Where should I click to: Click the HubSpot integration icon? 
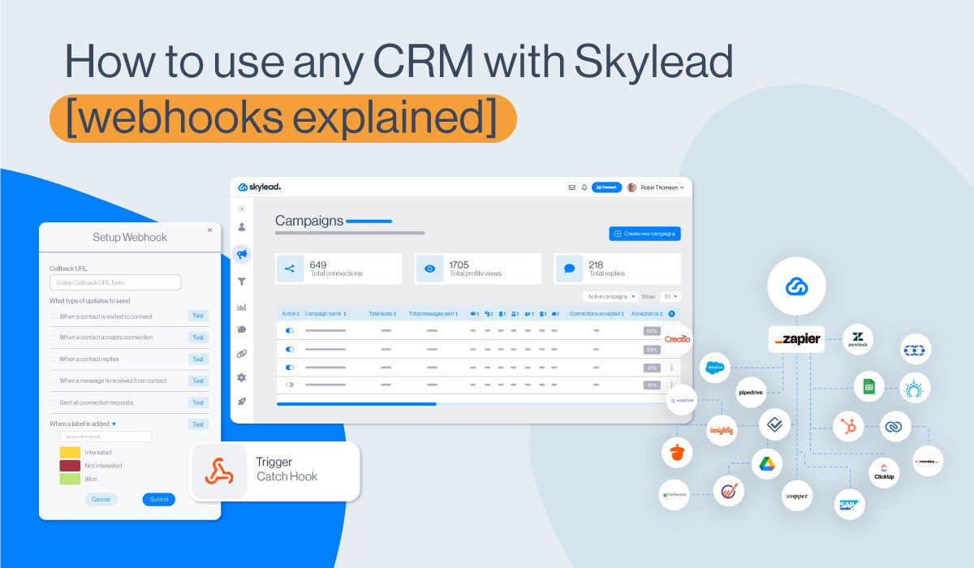848,426
